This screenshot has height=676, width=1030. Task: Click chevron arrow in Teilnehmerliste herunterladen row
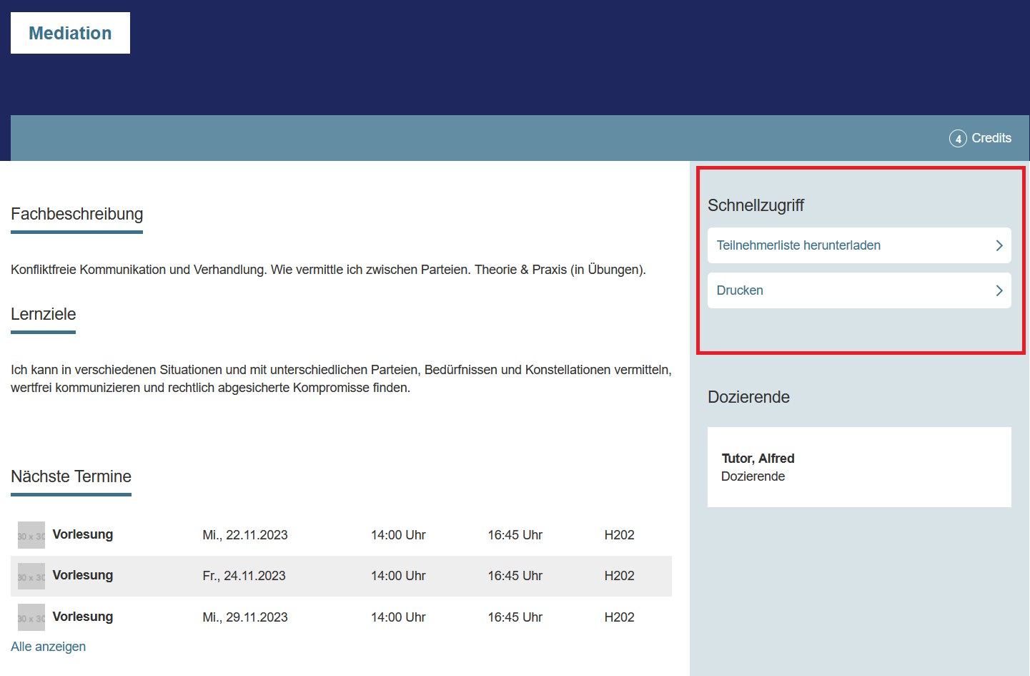pos(999,245)
